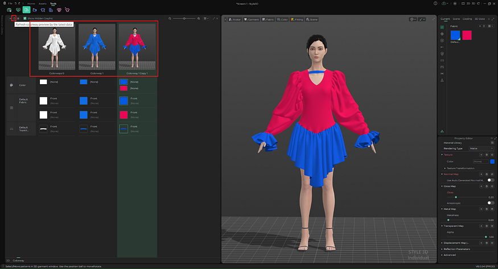Open the Material Library grid icon
The width and height of the screenshot is (498, 269).
coord(492,143)
